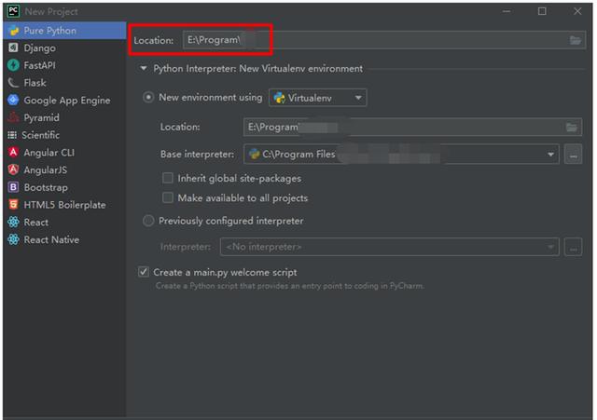This screenshot has height=420, width=597.
Task: Click the Scientific project icon
Action: tap(12, 135)
